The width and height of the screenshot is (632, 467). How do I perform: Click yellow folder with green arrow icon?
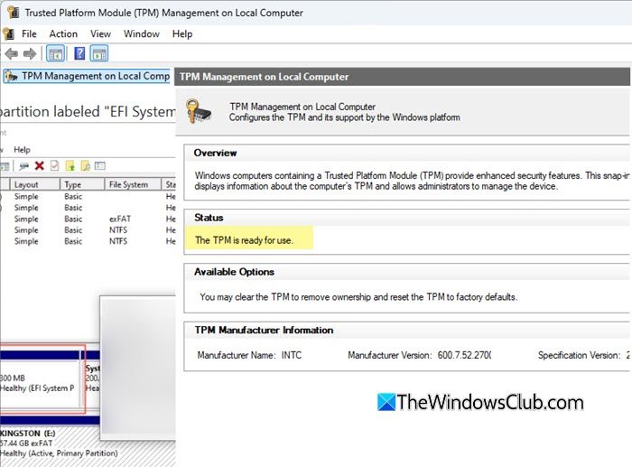click(70, 165)
